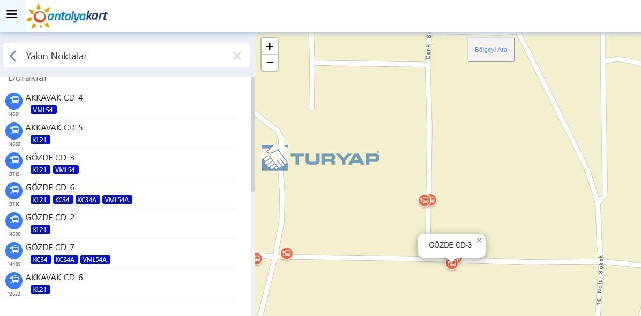Click VML54 route tag under GÖZDE CD-3
This screenshot has width=641, height=316.
click(x=66, y=169)
